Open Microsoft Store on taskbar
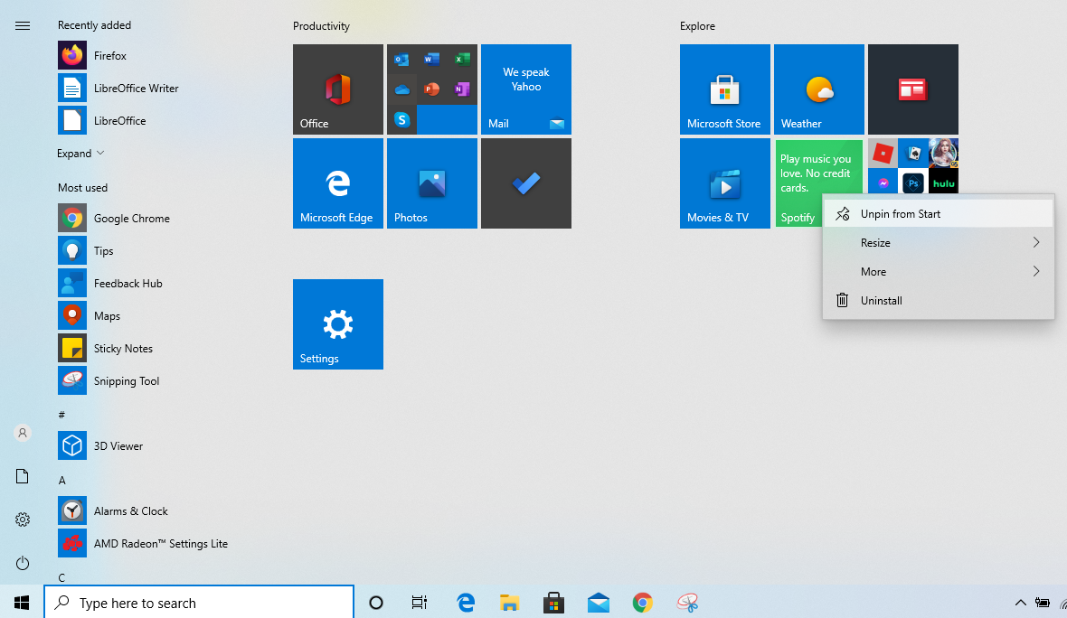Viewport: 1067px width, 618px height. pos(553,603)
